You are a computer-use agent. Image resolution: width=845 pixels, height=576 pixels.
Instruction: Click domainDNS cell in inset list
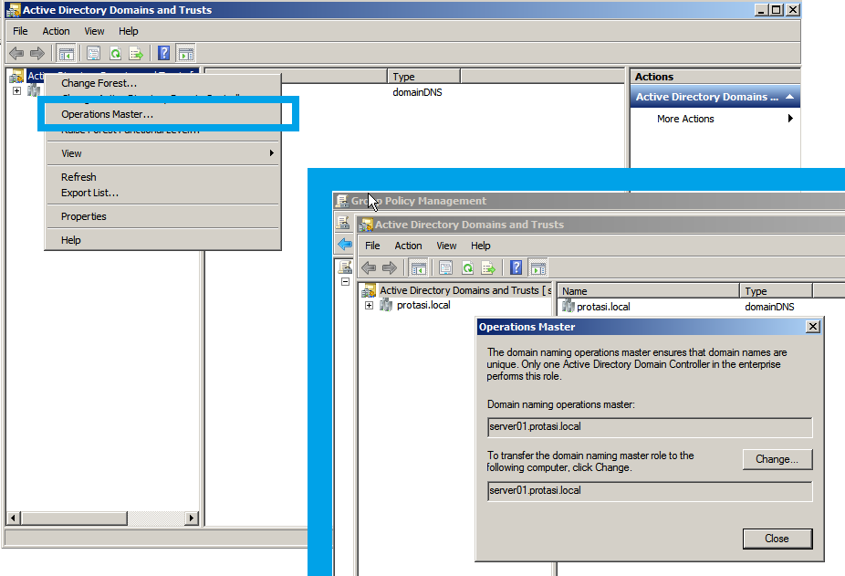(x=769, y=307)
